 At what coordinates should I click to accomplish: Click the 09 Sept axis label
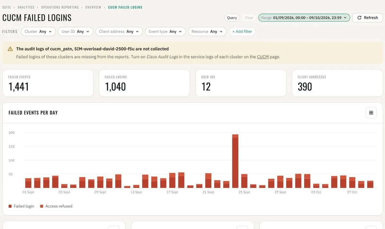[100, 192]
